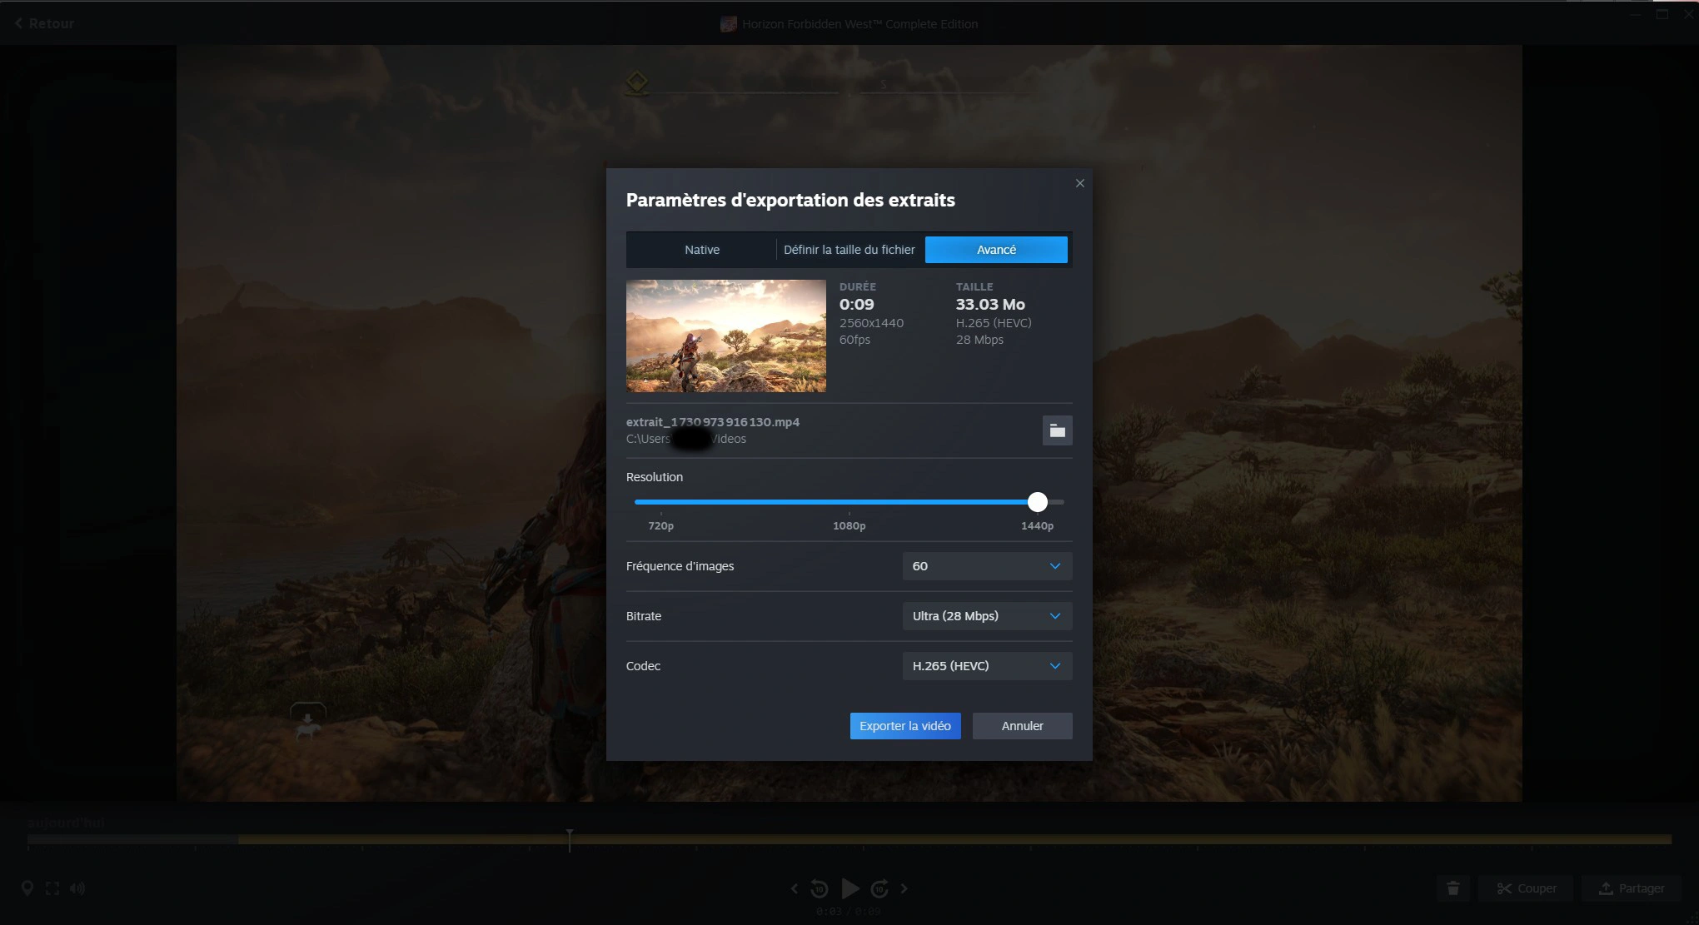Viewport: 1699px width, 925px height.
Task: Click the timeline playhead marker
Action: (570, 839)
